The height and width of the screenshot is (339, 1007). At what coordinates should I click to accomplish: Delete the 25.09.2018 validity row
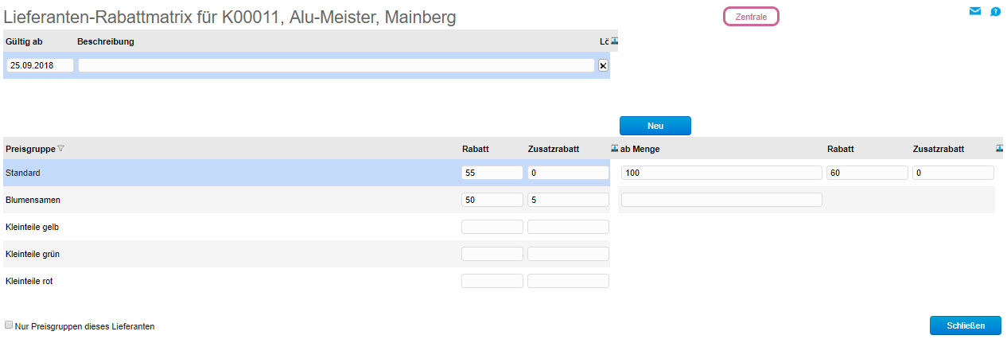(x=603, y=66)
